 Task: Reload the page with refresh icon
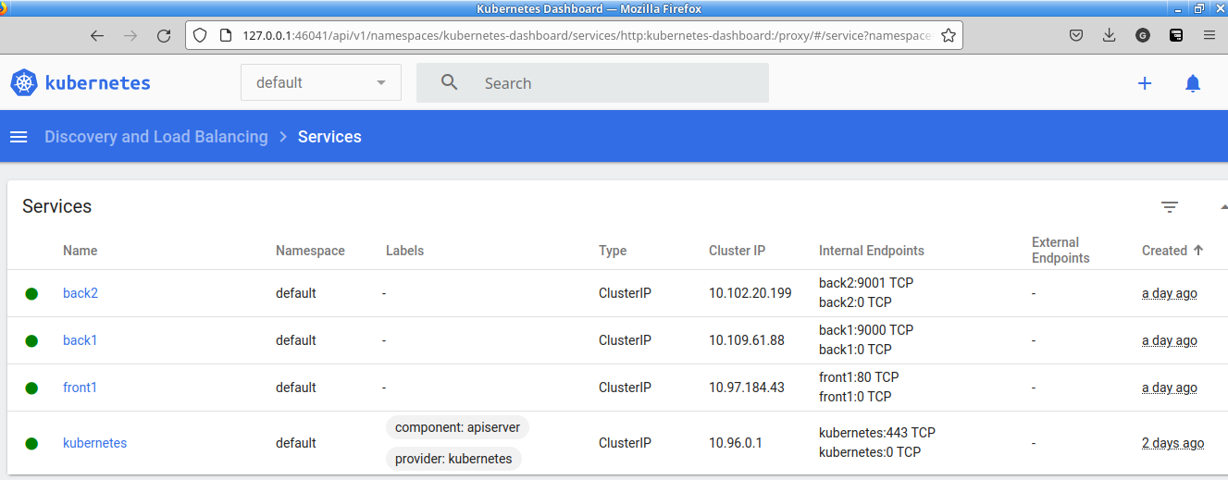pos(164,36)
